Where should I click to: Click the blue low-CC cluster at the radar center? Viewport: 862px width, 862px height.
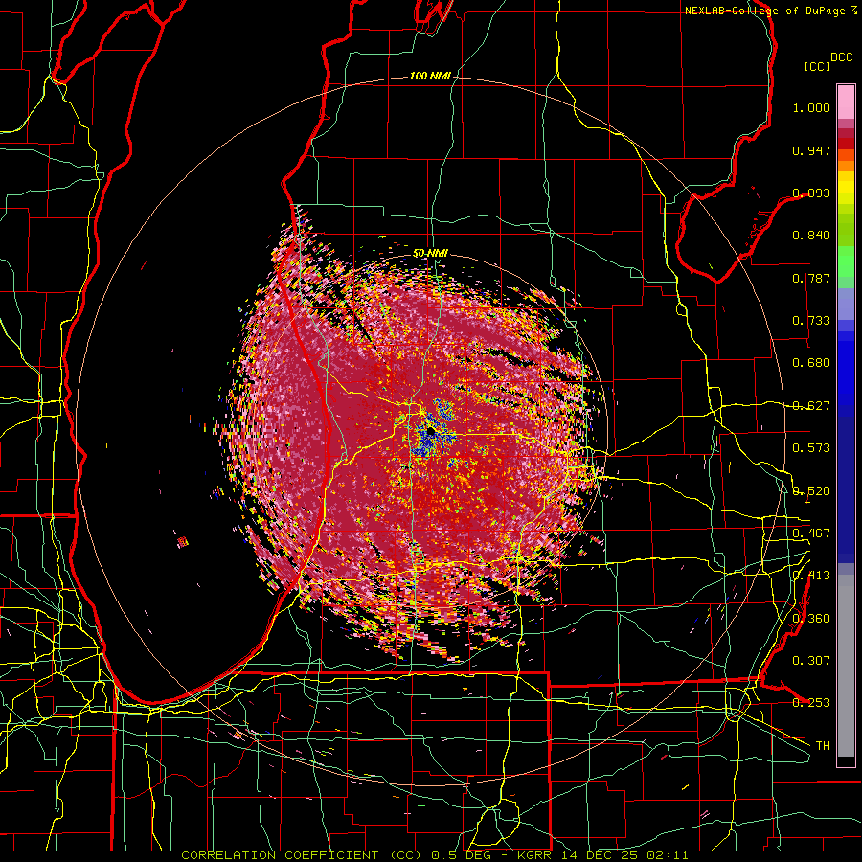pyautogui.click(x=432, y=434)
